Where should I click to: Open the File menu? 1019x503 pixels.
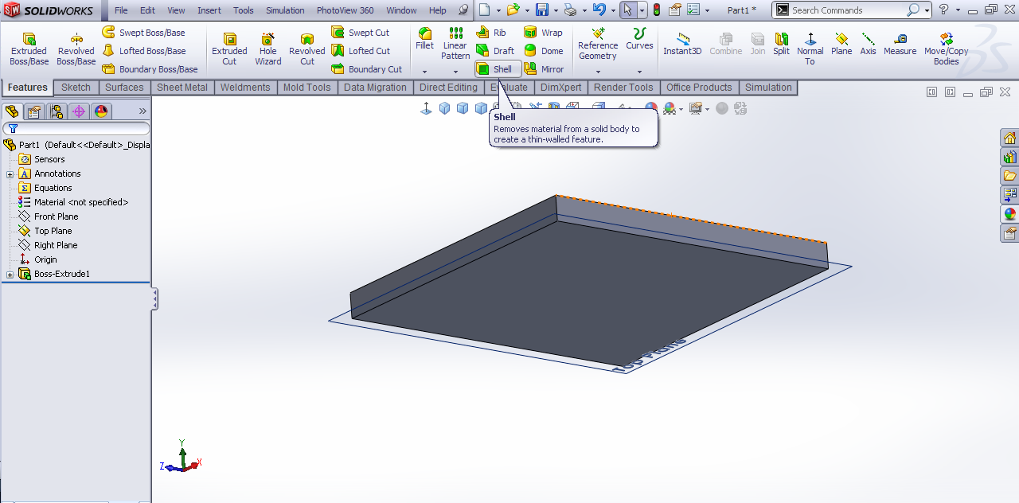coord(121,10)
